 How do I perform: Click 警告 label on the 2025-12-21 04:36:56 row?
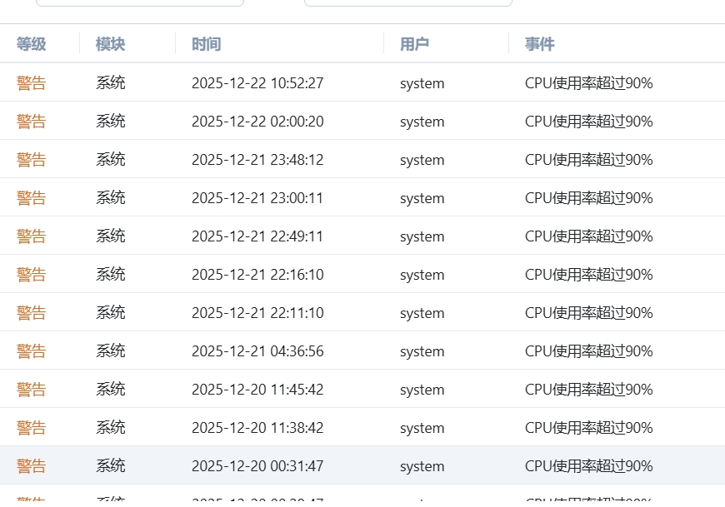point(31,350)
